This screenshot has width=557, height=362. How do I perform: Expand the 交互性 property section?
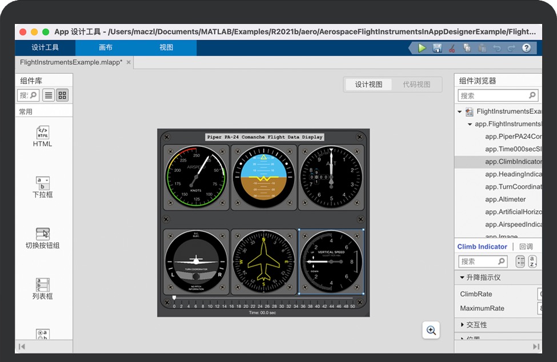[462, 325]
